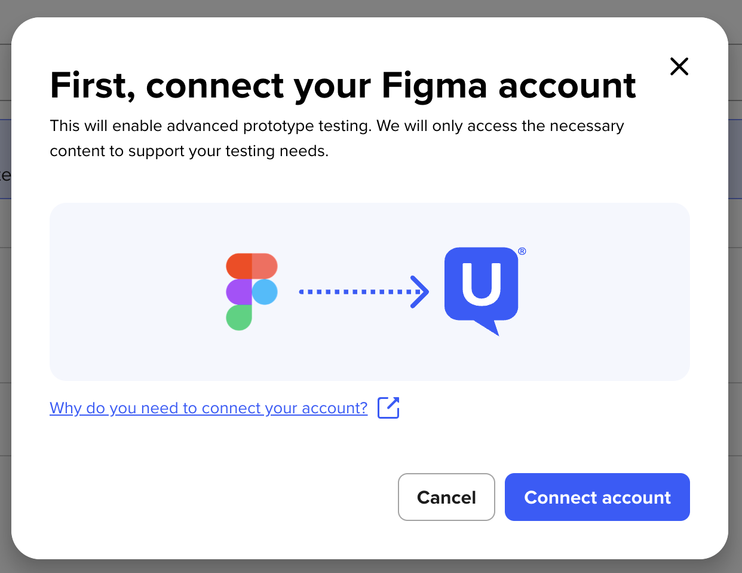Click the salmon top-right Figma logo segment

pyautogui.click(x=265, y=266)
